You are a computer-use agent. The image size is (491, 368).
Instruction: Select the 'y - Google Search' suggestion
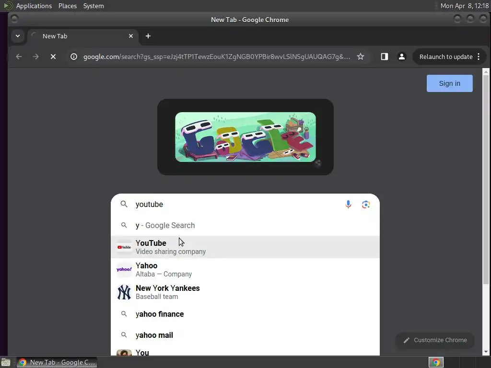[245, 225]
